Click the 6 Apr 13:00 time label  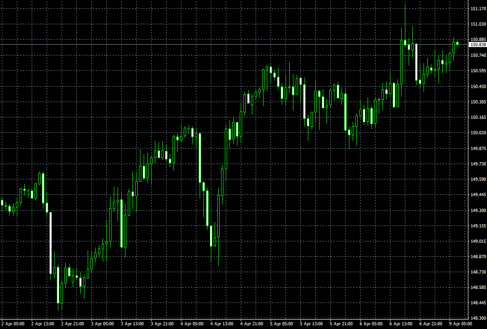(401, 324)
